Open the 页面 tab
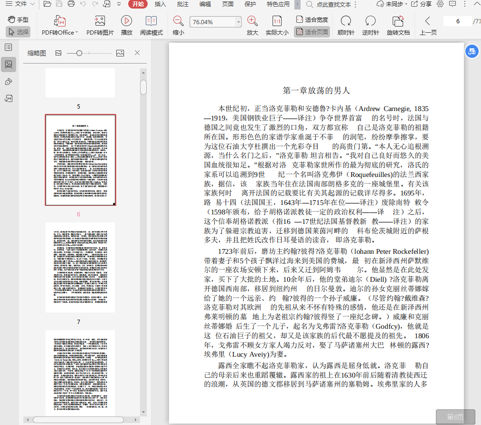Viewport: 481px width, 425px height. (227, 4)
